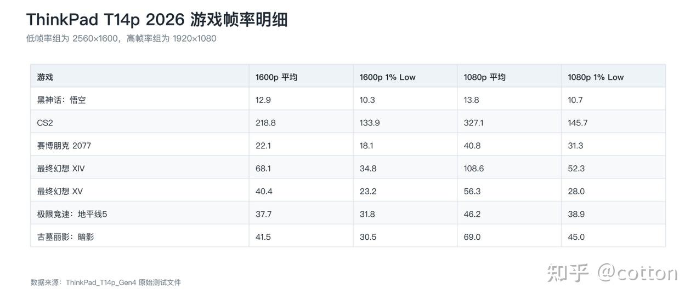The image size is (696, 300).
Task: Click the 1080p 1% Low header
Action: coord(596,77)
